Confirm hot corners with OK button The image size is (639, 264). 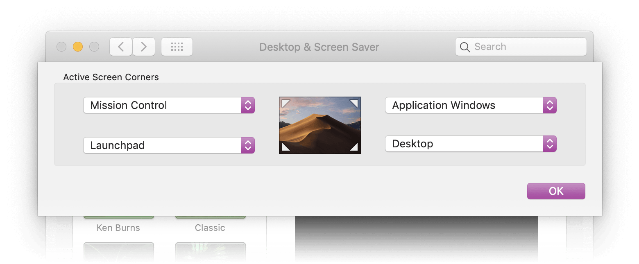click(556, 191)
